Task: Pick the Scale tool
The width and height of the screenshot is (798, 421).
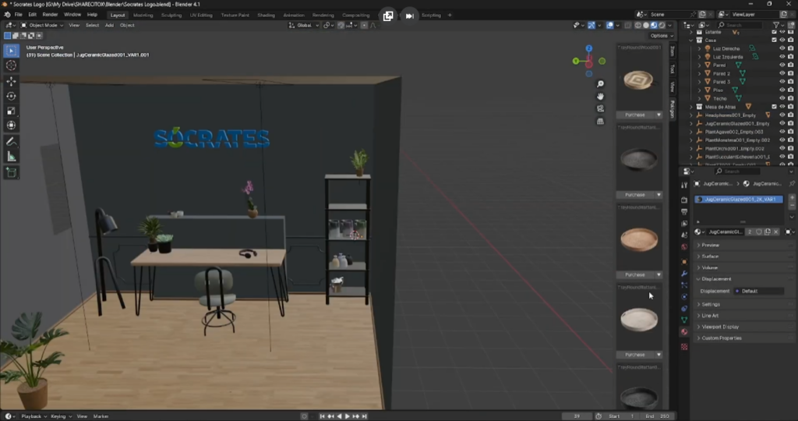Action: pos(11,111)
